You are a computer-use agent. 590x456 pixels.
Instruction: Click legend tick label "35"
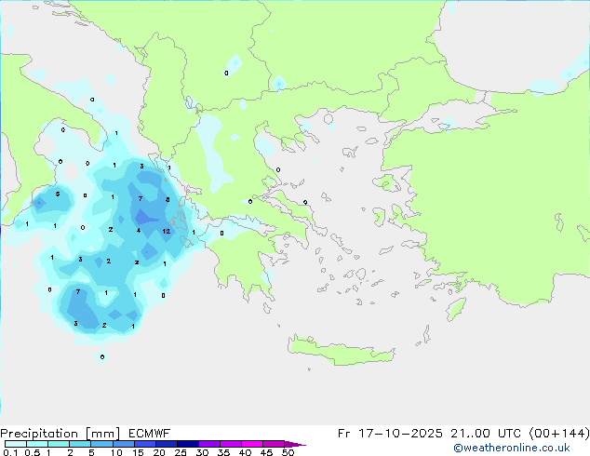click(224, 452)
